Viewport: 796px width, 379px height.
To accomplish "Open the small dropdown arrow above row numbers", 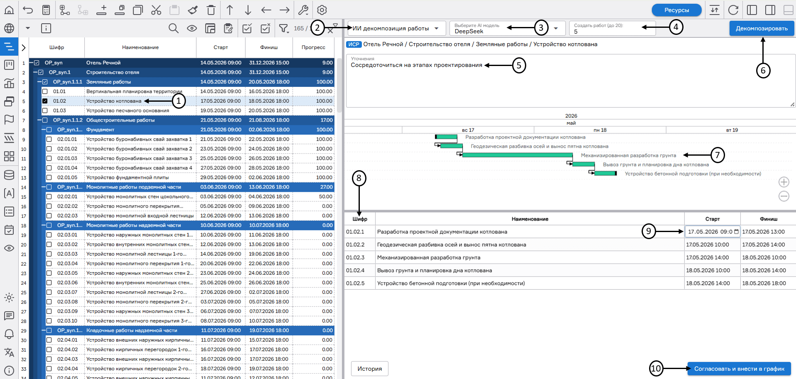I will pyautogui.click(x=28, y=28).
